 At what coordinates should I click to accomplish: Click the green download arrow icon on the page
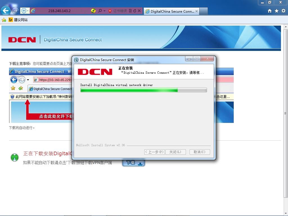pyautogui.click(x=15, y=157)
